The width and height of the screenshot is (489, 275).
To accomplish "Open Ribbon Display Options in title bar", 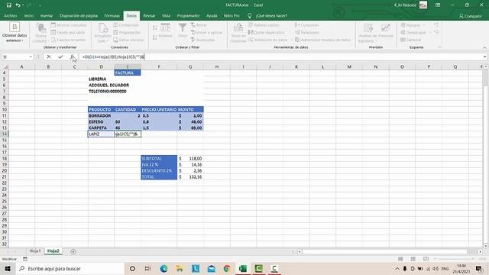I will (438, 5).
